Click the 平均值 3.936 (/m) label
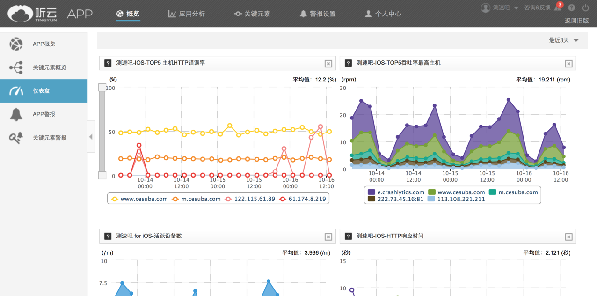Viewport: 597px width, 296px height. 306,253
